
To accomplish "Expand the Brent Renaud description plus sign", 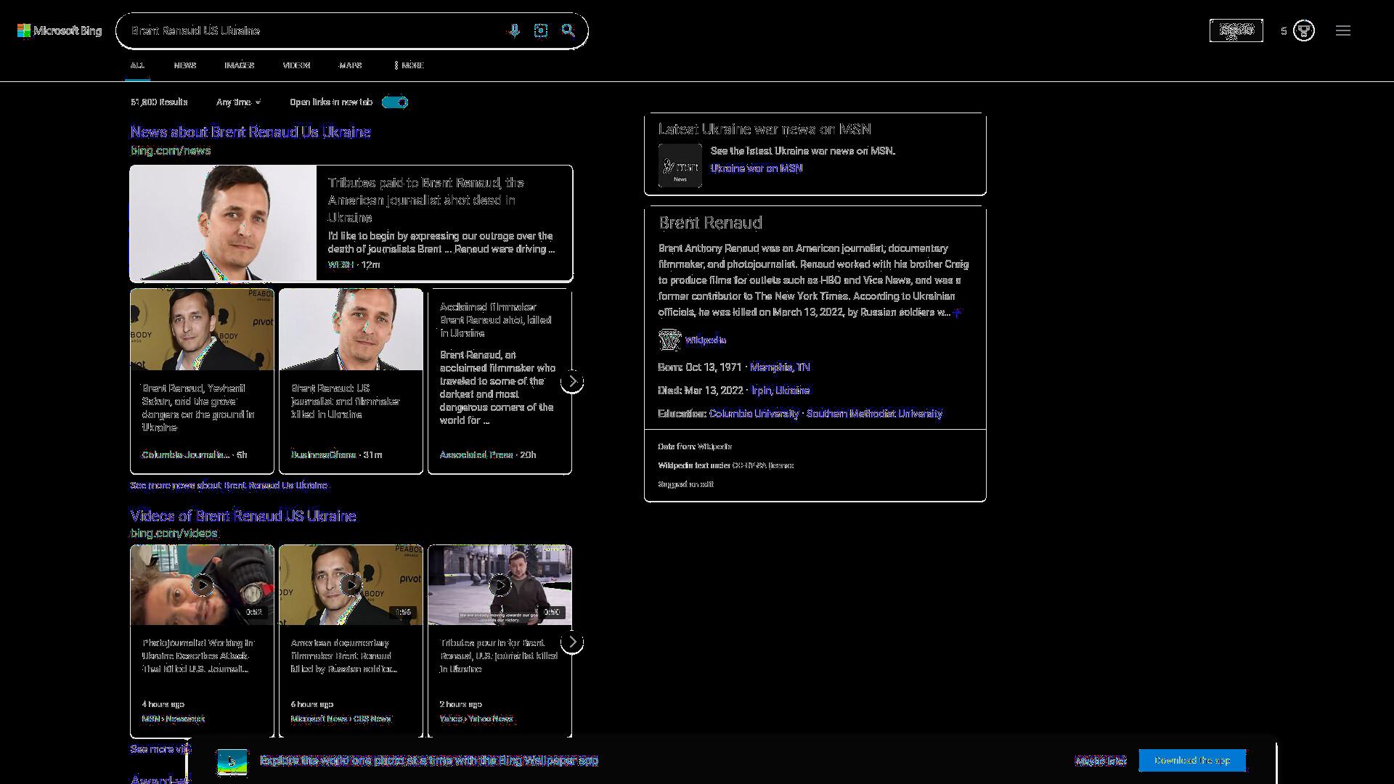I will (x=958, y=312).
